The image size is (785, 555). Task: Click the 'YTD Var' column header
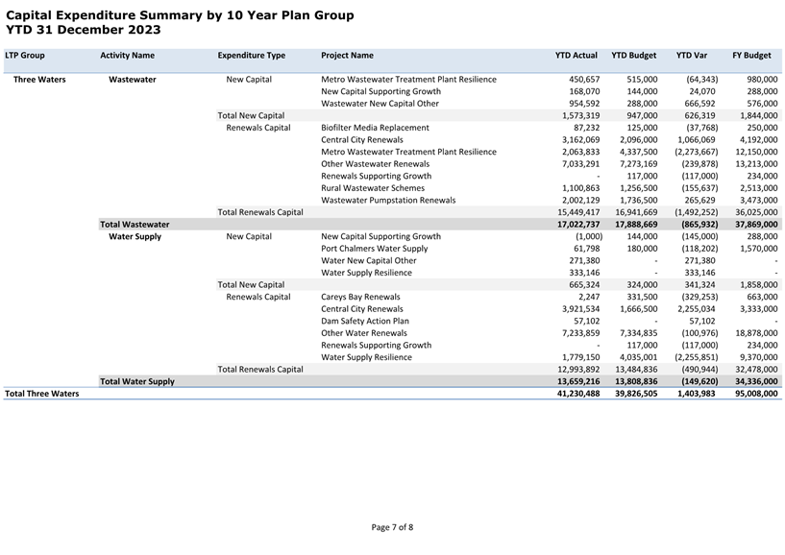click(x=692, y=56)
